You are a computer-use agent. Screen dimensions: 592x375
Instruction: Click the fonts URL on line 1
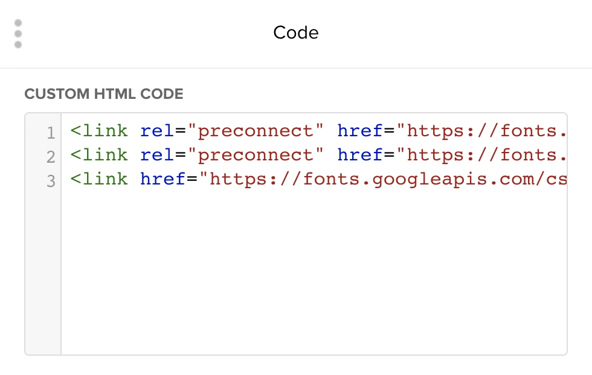tap(483, 131)
